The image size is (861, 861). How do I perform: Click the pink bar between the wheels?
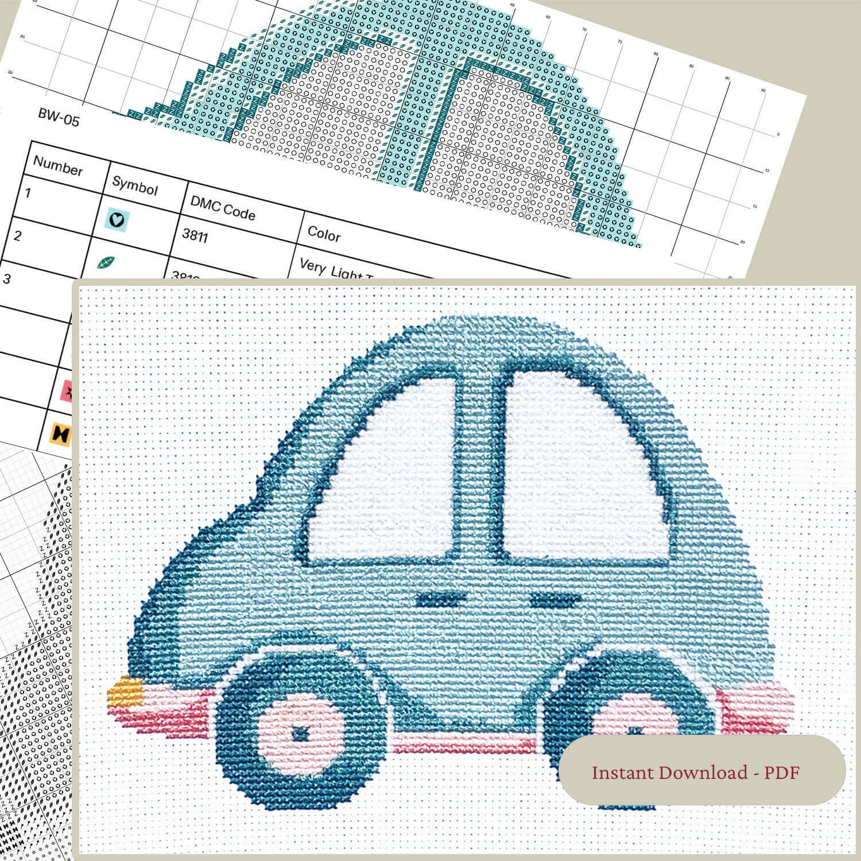tap(464, 743)
